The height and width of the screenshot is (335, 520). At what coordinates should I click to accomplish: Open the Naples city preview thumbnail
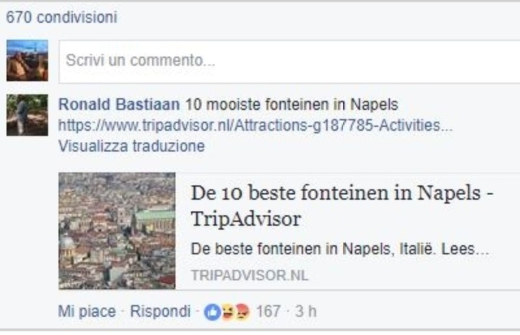(117, 230)
